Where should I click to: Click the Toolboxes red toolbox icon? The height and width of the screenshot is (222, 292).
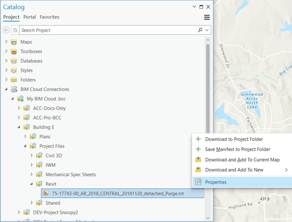coord(14,51)
